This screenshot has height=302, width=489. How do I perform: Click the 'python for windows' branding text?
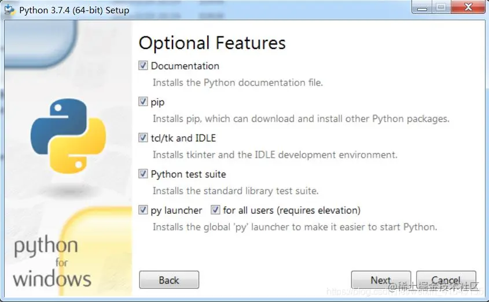pos(52,263)
